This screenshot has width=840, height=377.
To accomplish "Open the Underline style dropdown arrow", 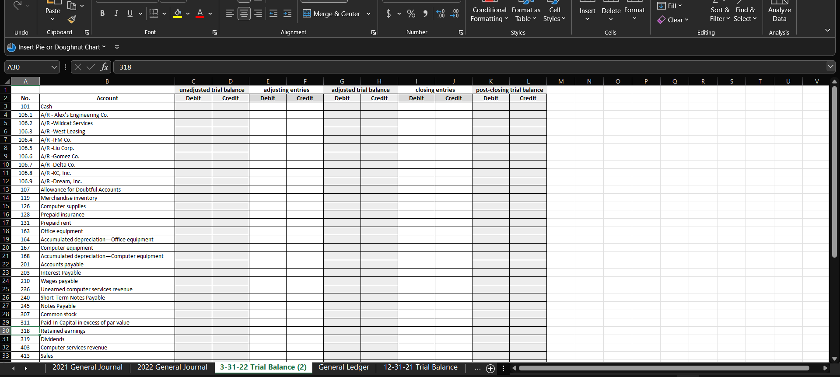I will tap(140, 14).
